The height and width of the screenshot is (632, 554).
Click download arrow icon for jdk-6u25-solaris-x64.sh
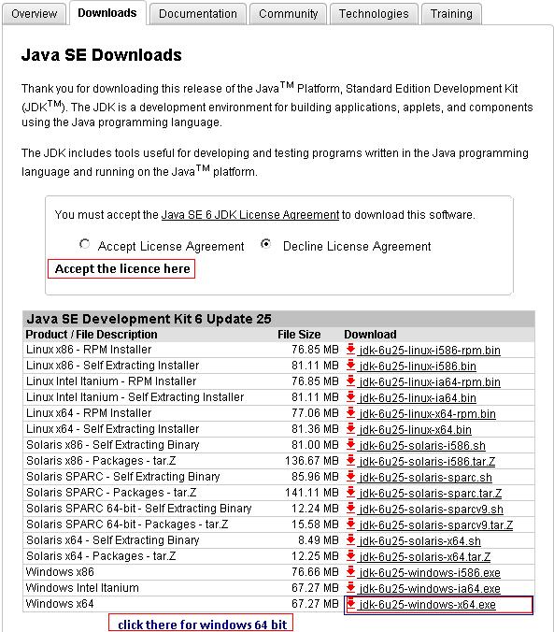(x=350, y=540)
